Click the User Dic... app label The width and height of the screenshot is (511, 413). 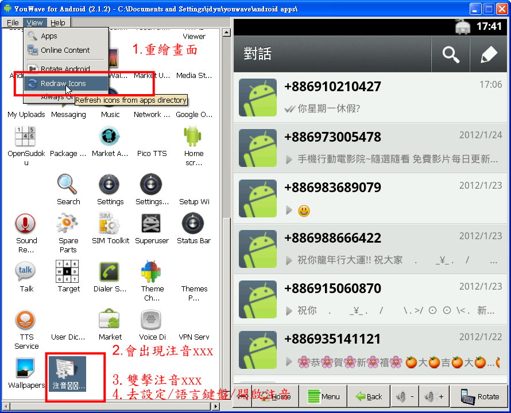68,337
